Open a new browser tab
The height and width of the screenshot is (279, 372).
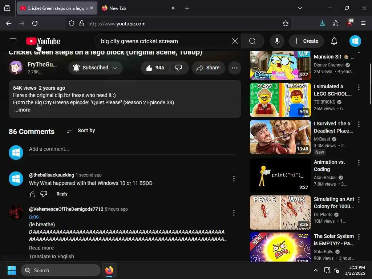pyautogui.click(x=187, y=8)
